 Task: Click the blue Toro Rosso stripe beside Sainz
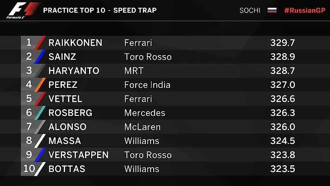pyautogui.click(x=41, y=57)
